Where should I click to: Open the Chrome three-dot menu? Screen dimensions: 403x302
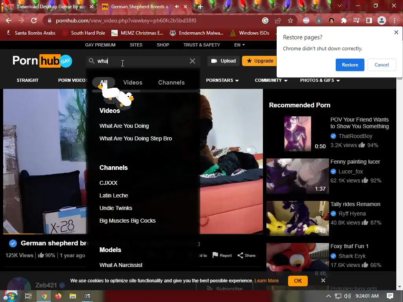394,20
